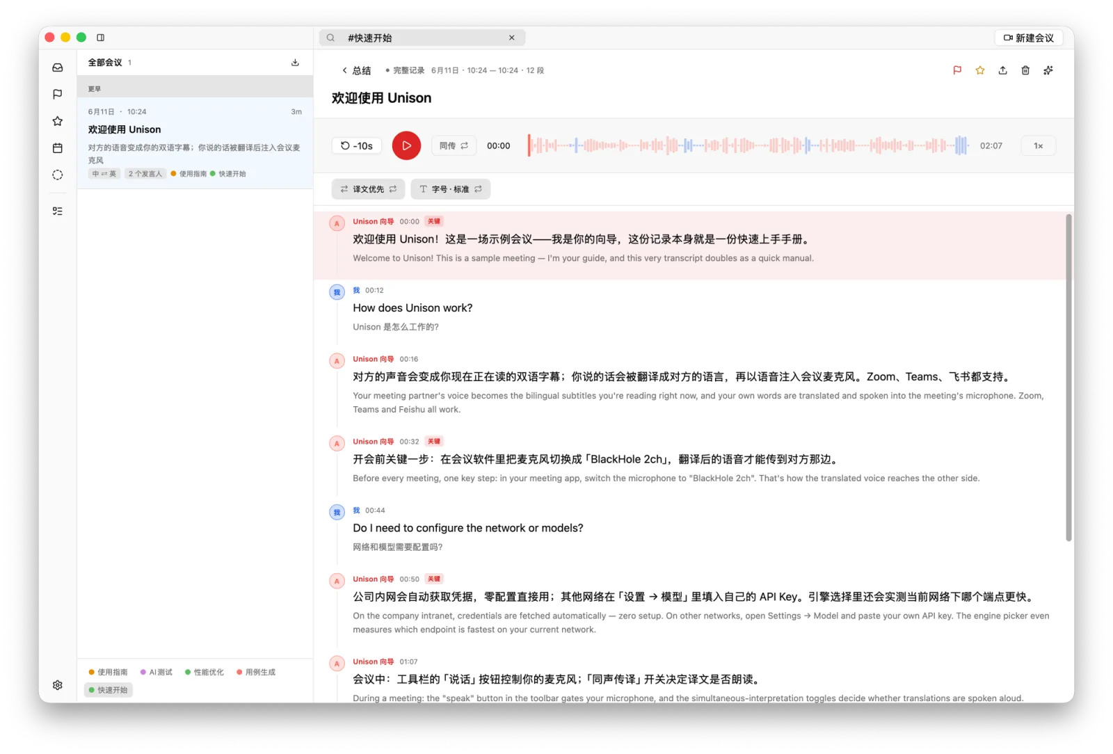Click the 快速开始 tag on the meeting card
This screenshot has width=1113, height=754.
click(x=228, y=174)
